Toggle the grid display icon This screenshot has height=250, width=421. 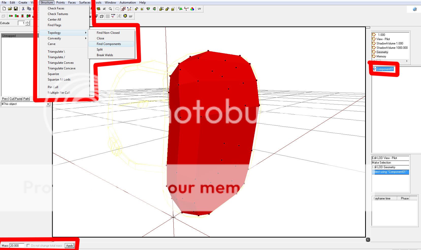pos(108,16)
